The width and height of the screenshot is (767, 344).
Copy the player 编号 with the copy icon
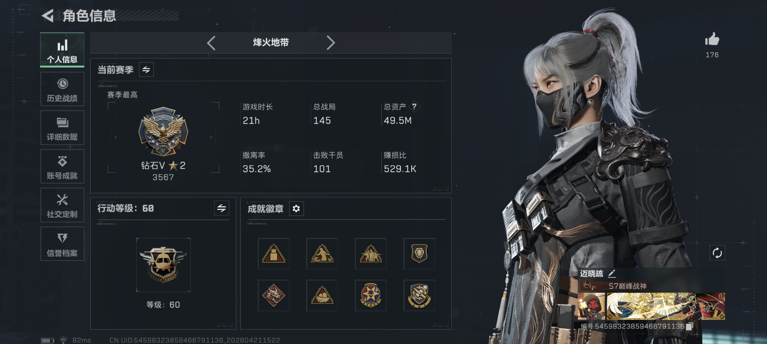point(689,326)
